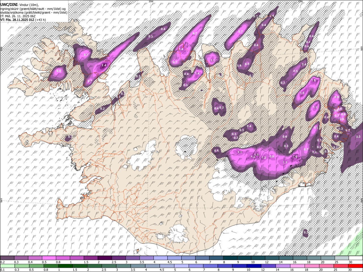Click the 0.2 label in the top legend row

point(2,262)
